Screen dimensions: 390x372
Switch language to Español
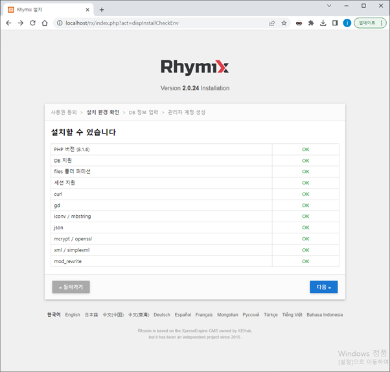point(183,315)
